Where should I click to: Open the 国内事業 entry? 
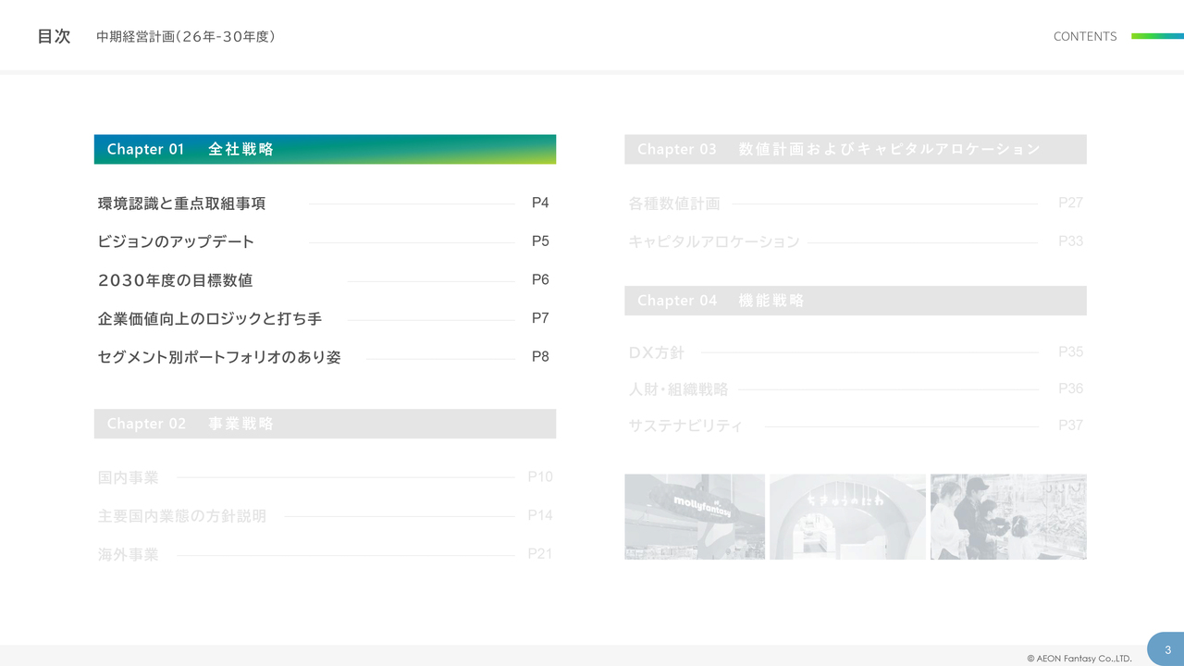tap(129, 478)
